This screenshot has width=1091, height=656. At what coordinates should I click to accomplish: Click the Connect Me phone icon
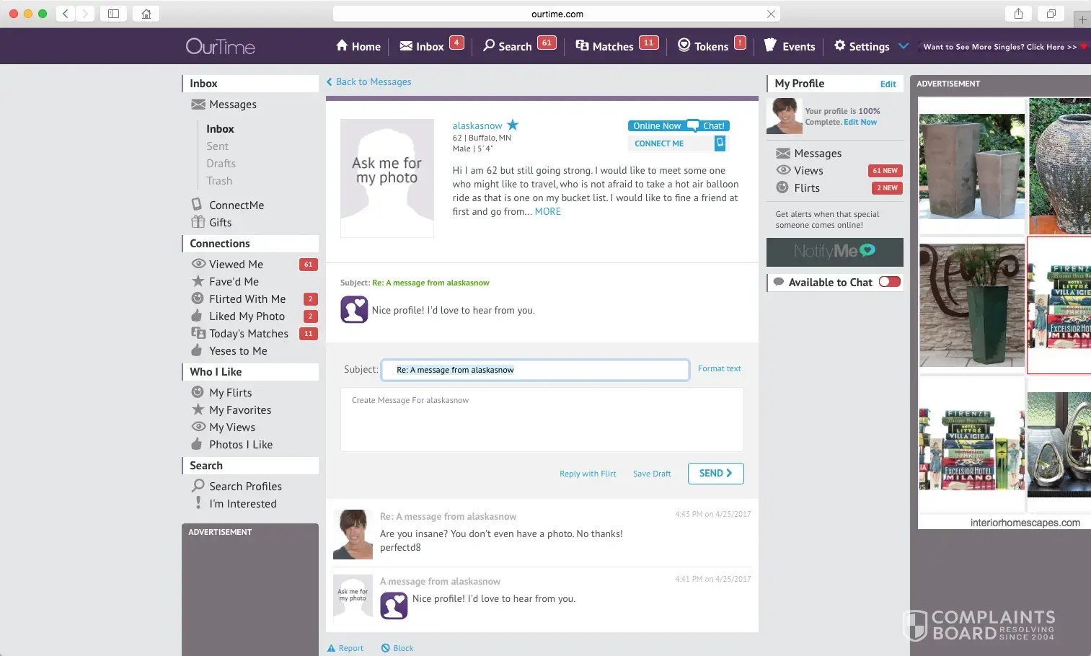(719, 143)
